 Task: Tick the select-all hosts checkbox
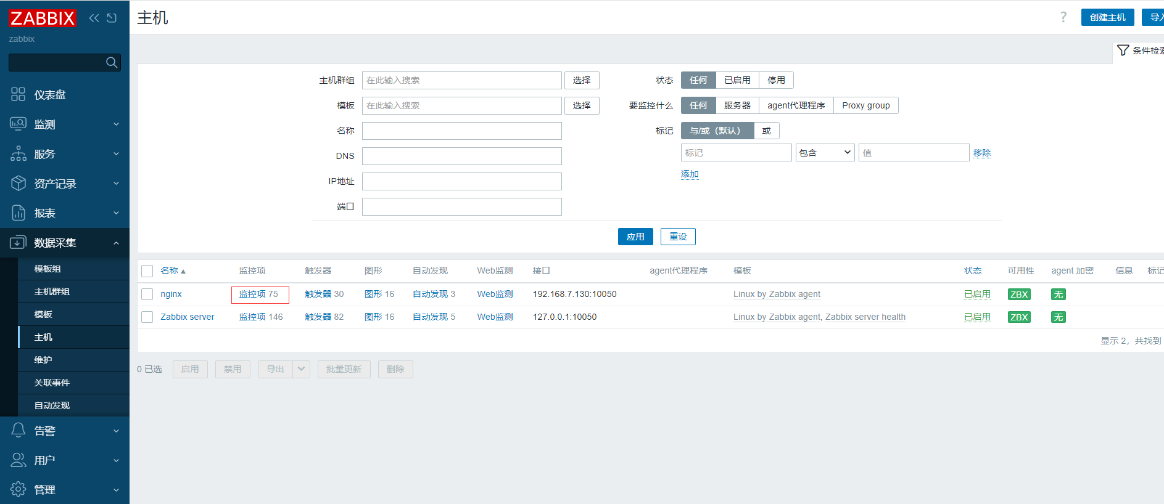[x=147, y=271]
